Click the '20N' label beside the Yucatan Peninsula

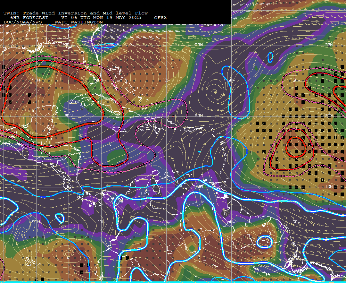point(69,116)
